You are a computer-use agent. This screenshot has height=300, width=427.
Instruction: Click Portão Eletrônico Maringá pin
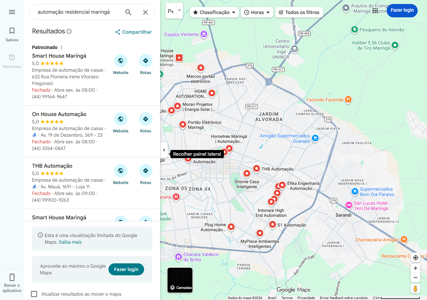click(x=182, y=124)
